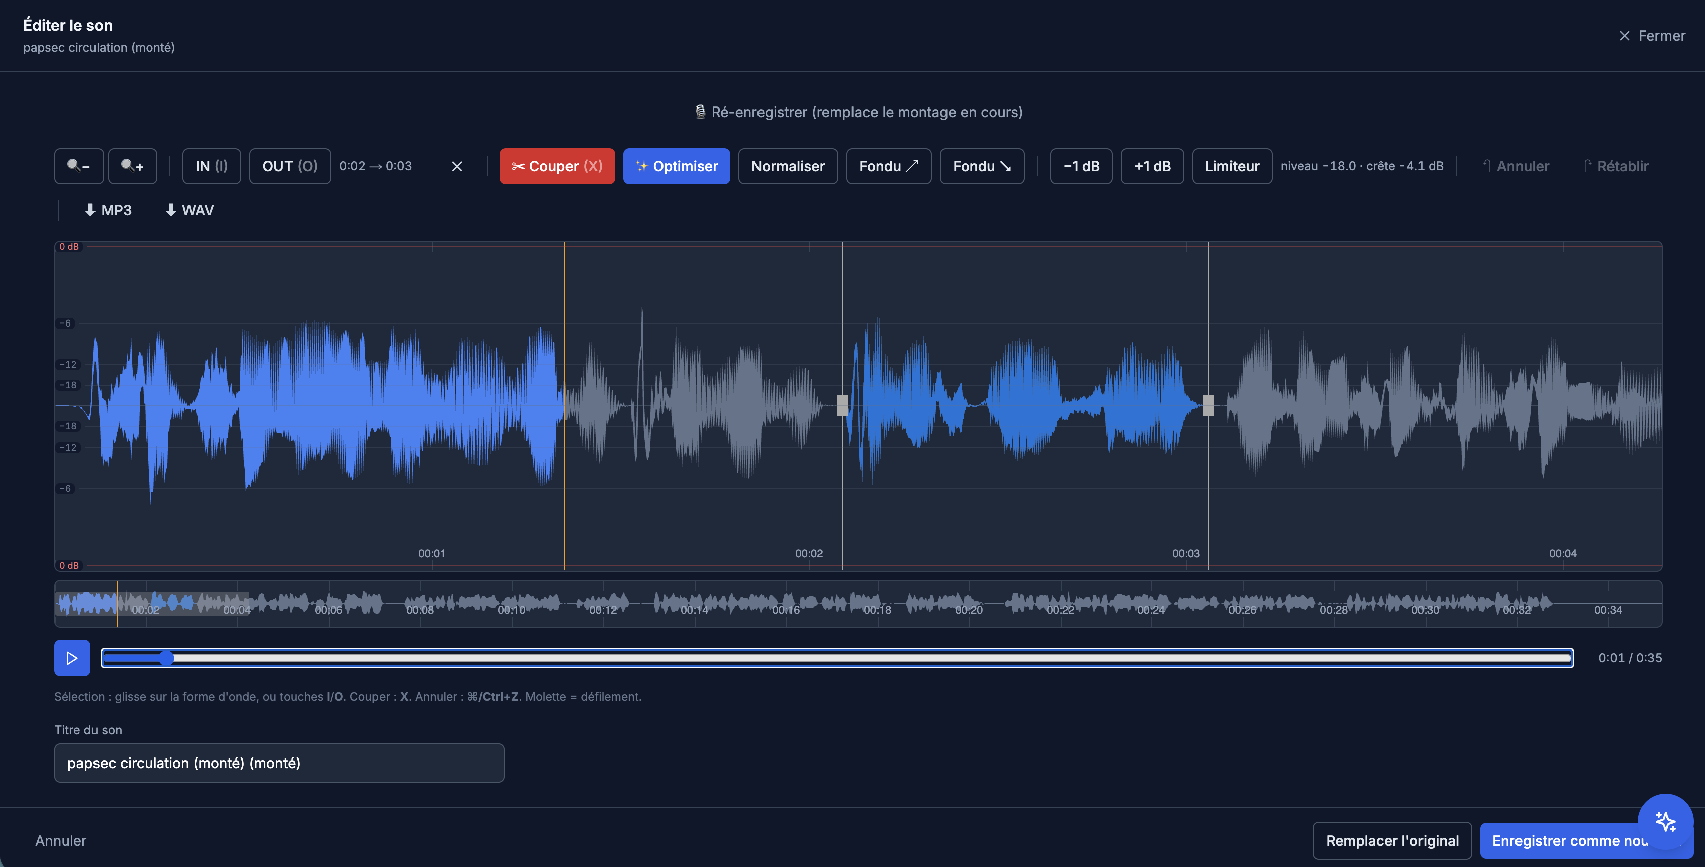
Task: Click the Normaliser button
Action: click(788, 166)
